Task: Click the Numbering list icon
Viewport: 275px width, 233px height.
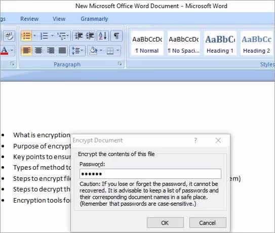Action: click(x=44, y=36)
